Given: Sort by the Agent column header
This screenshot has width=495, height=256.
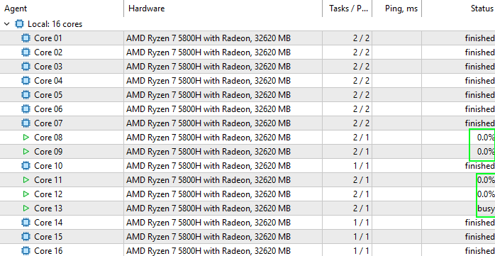Looking at the screenshot, I should coord(62,9).
